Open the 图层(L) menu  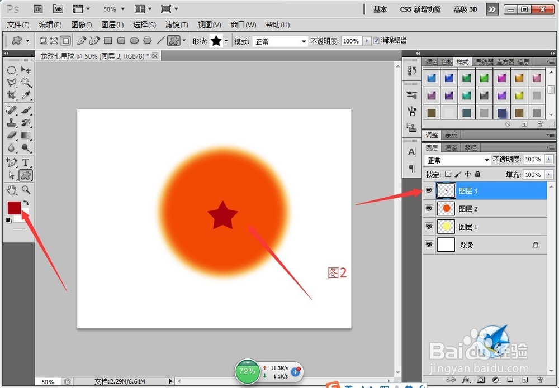[x=112, y=25]
